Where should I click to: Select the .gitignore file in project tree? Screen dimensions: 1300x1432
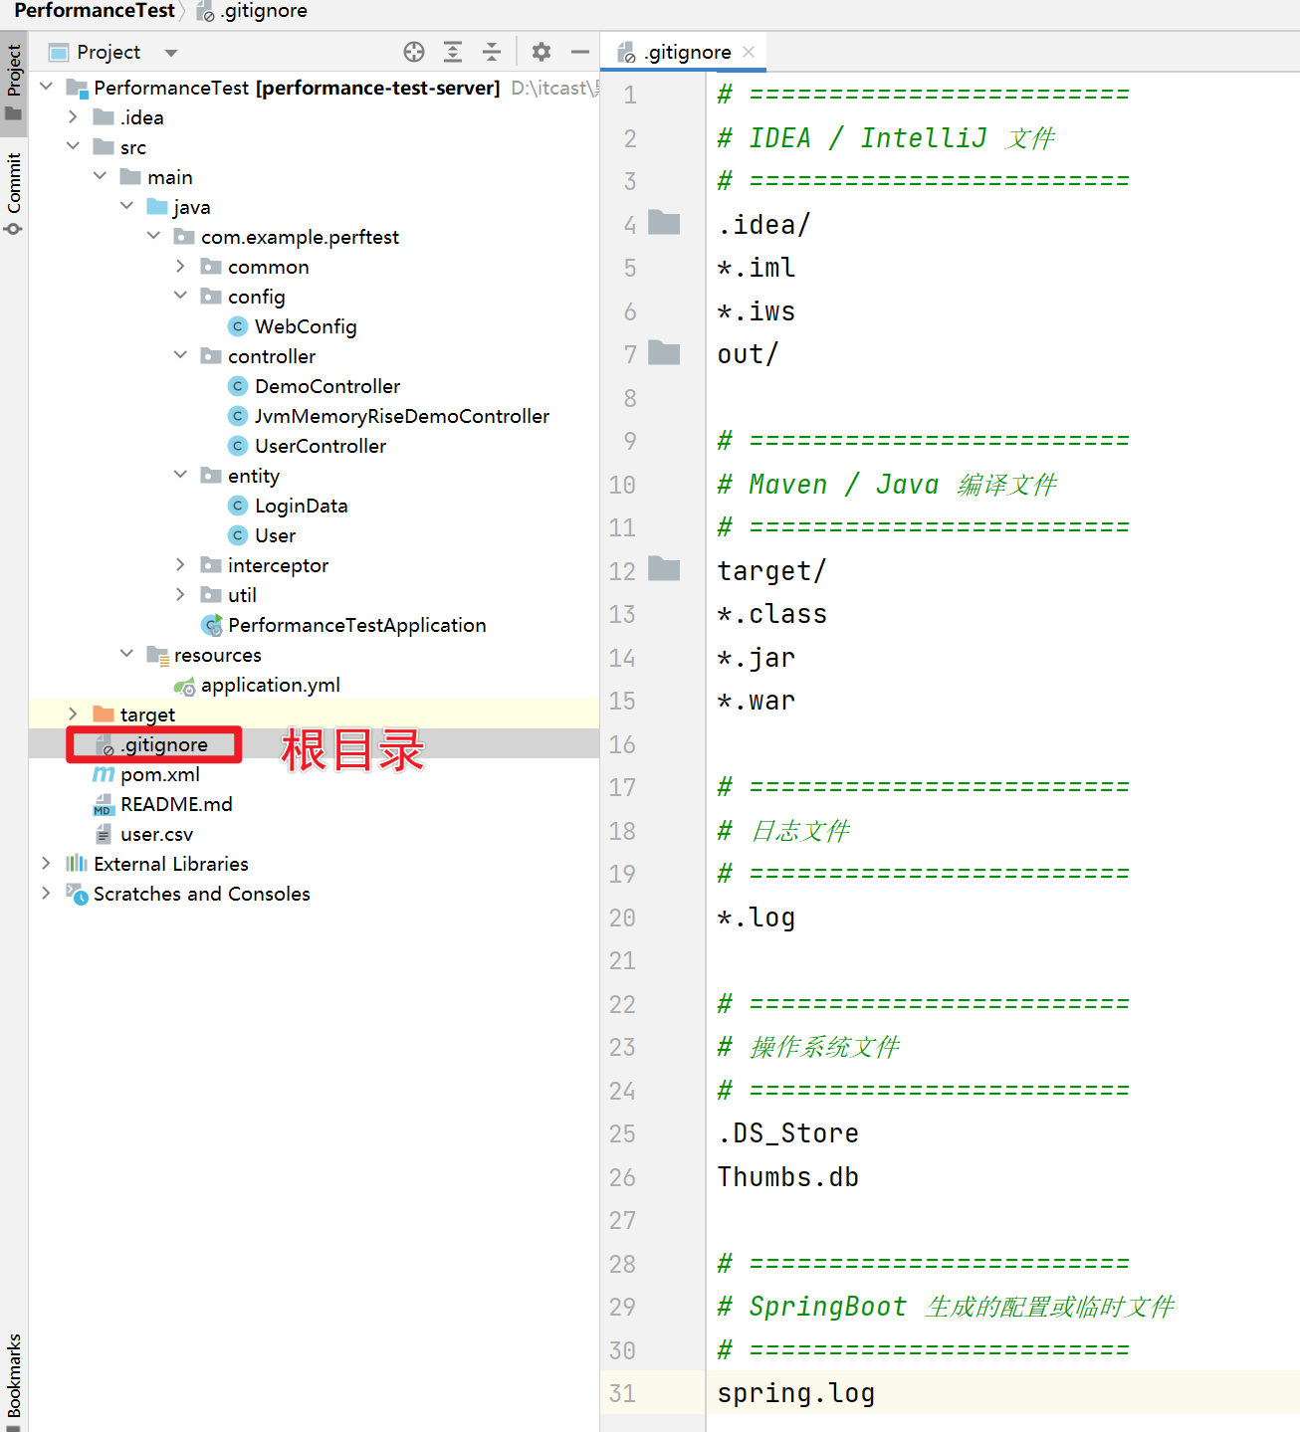tap(165, 744)
